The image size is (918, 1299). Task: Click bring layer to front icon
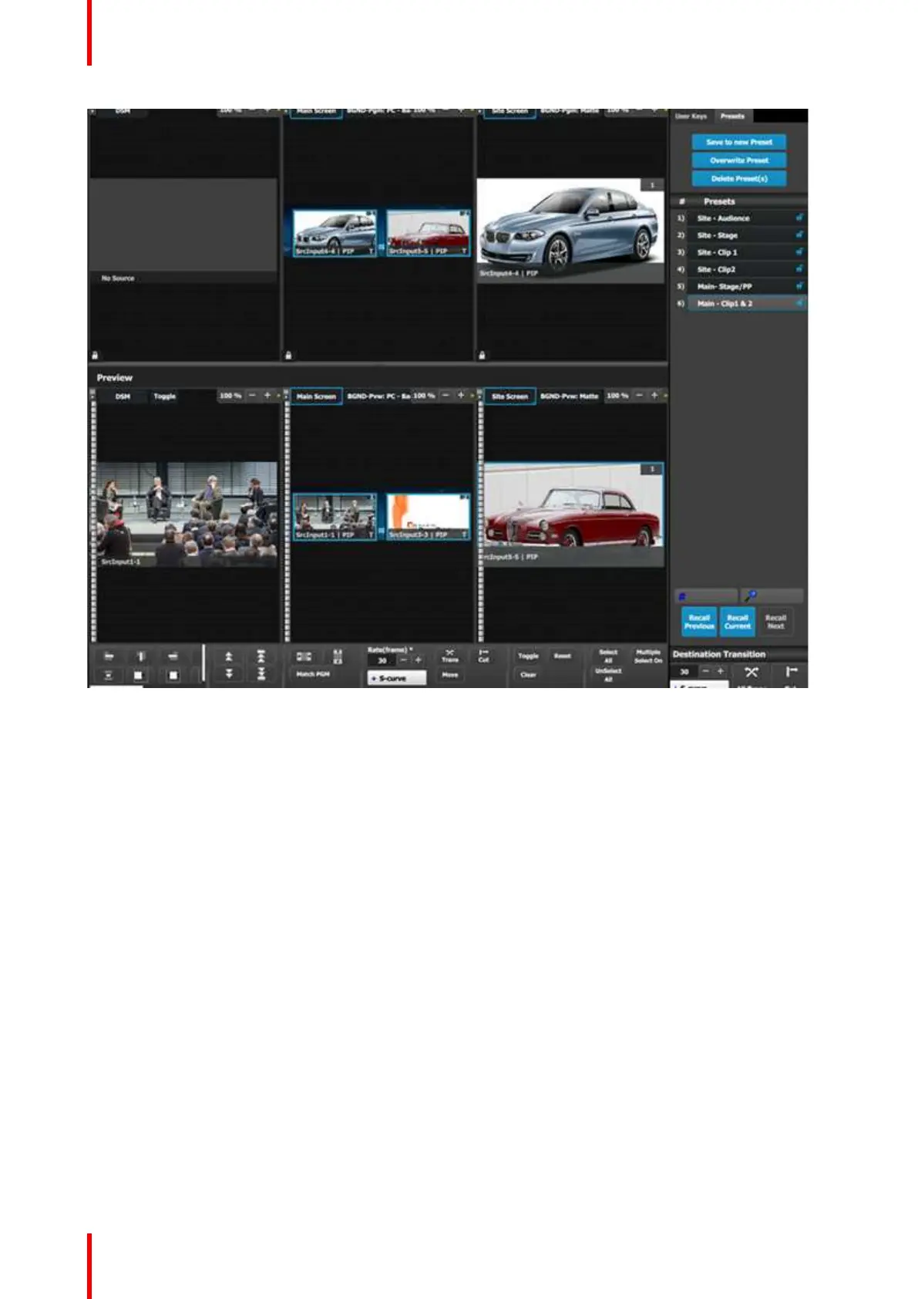[261, 657]
